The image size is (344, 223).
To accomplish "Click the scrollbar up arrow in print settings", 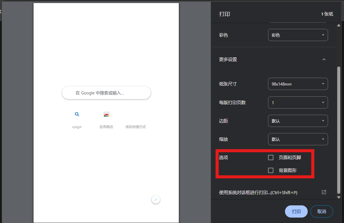I will [338, 25].
